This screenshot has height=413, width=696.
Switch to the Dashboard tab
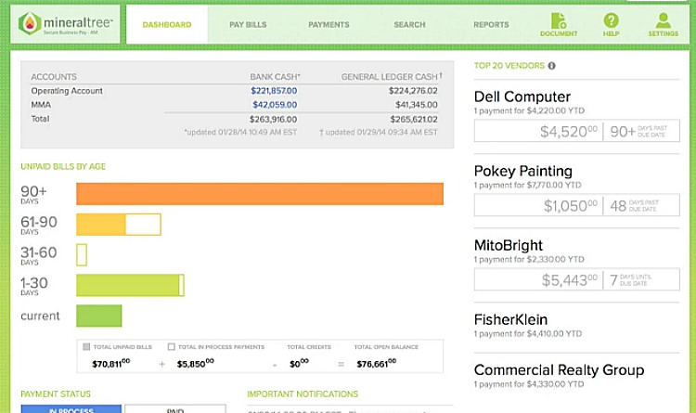pos(167,24)
